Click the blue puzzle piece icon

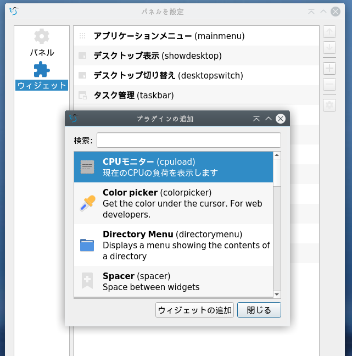42,69
